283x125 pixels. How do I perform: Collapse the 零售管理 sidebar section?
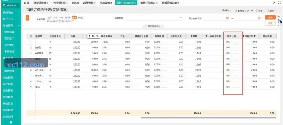(x=19, y=26)
